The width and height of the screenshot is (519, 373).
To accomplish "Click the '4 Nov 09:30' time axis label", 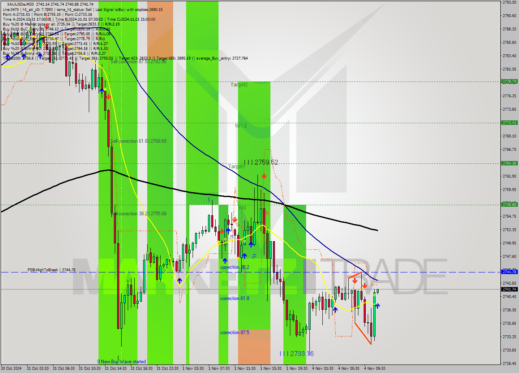I will (375, 369).
